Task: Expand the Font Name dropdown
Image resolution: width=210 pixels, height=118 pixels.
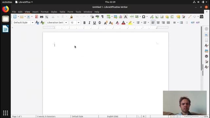Action: click(66, 23)
